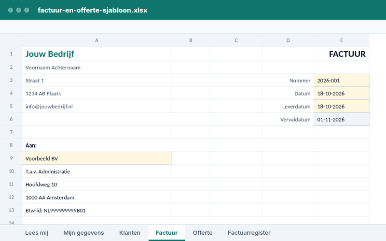Select the Vervaldatum value 01-11-2026
Screen dimensions: 386x241
(x=342, y=120)
